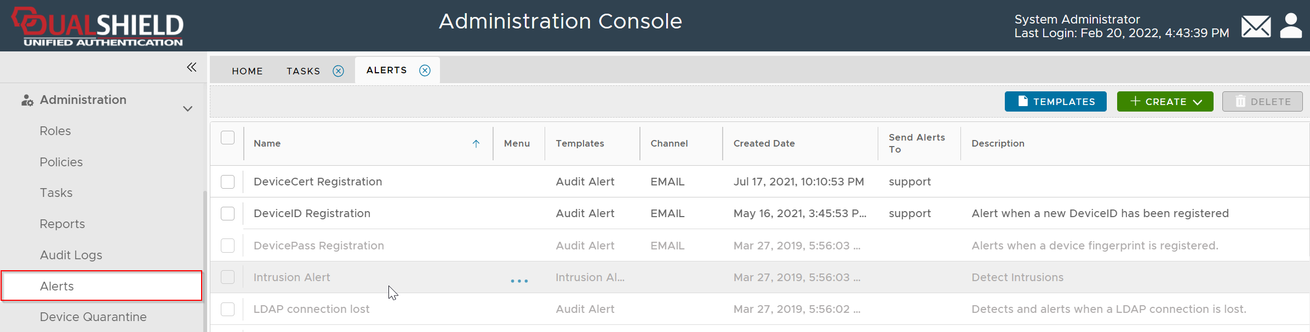This screenshot has height=332, width=1310.
Task: Toggle the select-all checkbox in table header
Action: [228, 138]
